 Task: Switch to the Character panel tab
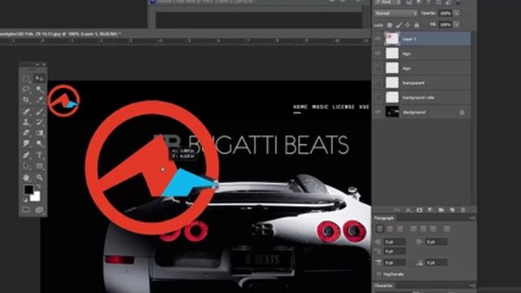click(x=383, y=286)
